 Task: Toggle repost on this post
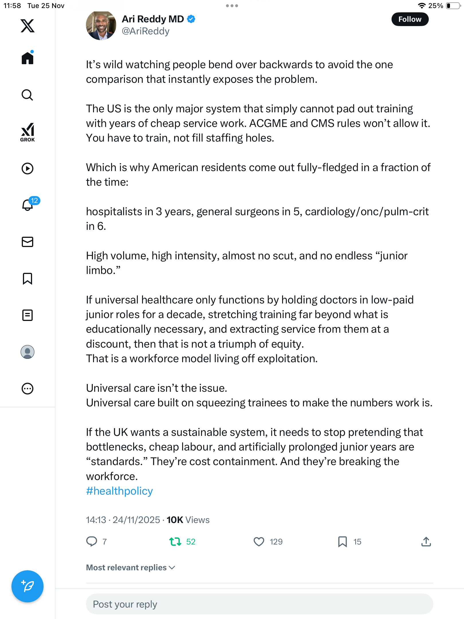point(175,542)
